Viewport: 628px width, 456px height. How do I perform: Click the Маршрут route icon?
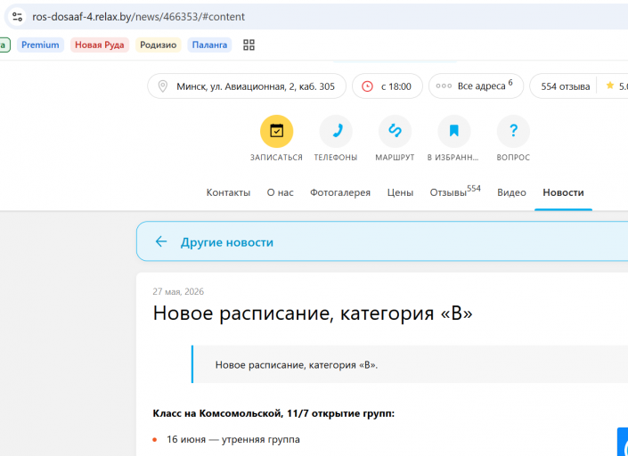(x=395, y=131)
